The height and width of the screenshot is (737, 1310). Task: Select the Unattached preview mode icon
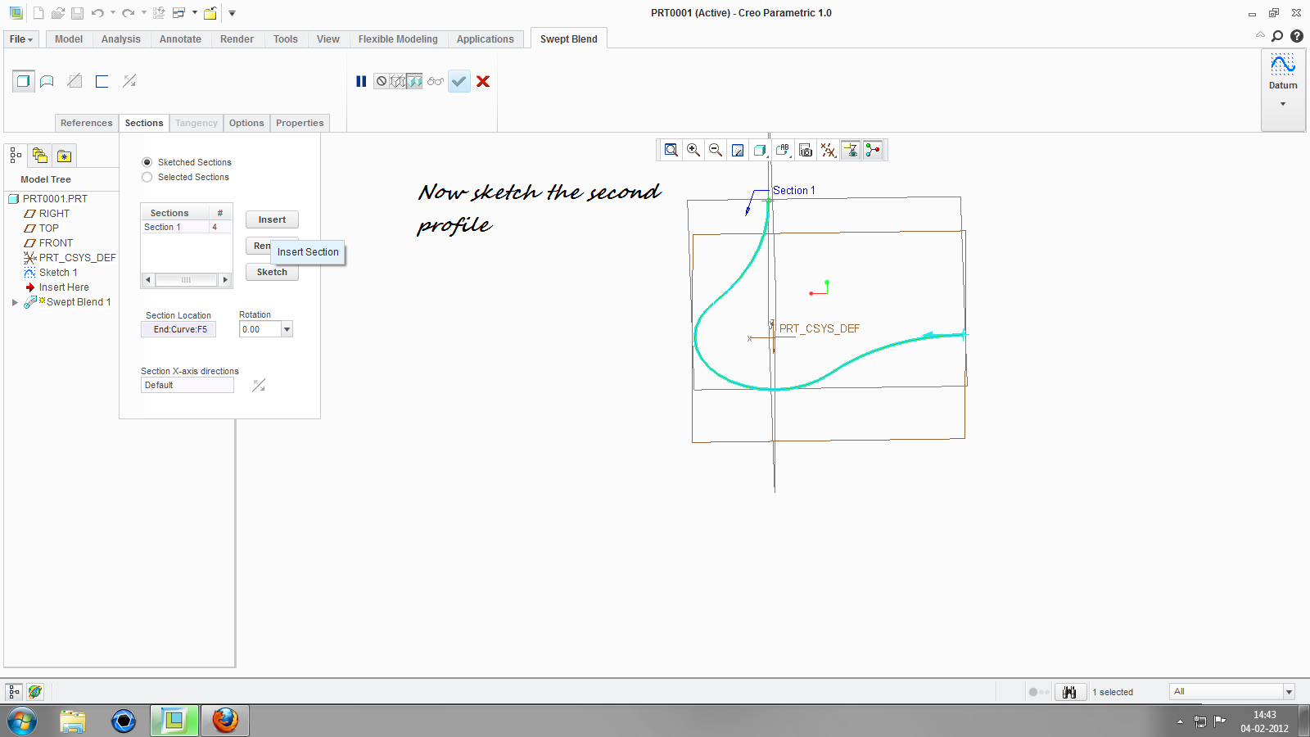coord(398,81)
